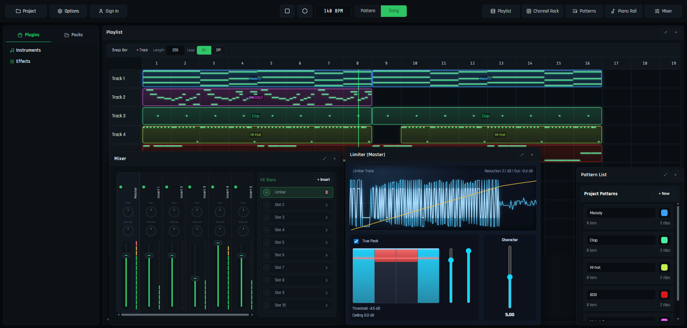The width and height of the screenshot is (687, 328).
Task: Open the Patterns window from toolbar
Action: 584,11
